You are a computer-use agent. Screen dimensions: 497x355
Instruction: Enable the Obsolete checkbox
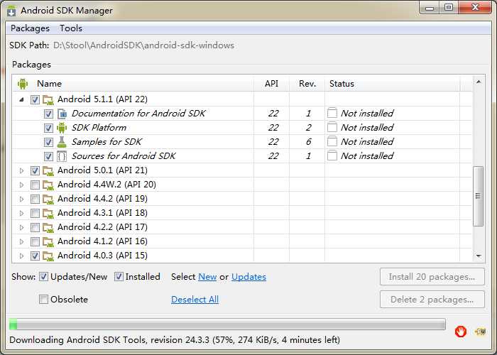coord(43,299)
